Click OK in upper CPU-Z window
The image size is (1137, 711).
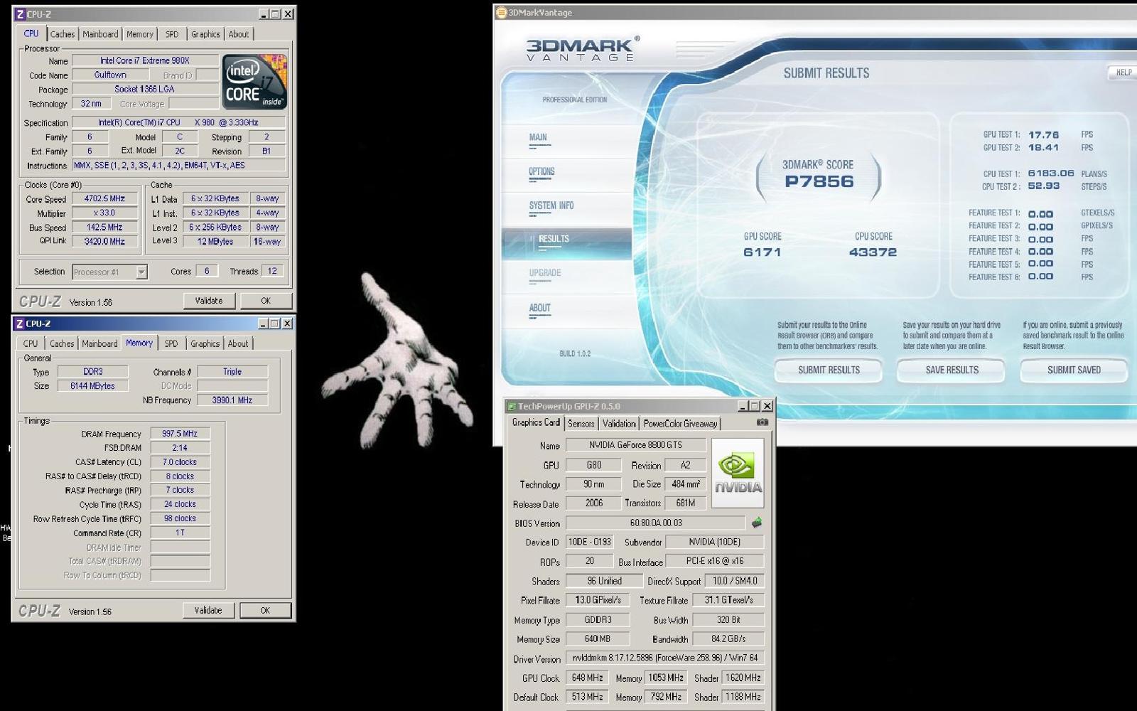pos(266,301)
